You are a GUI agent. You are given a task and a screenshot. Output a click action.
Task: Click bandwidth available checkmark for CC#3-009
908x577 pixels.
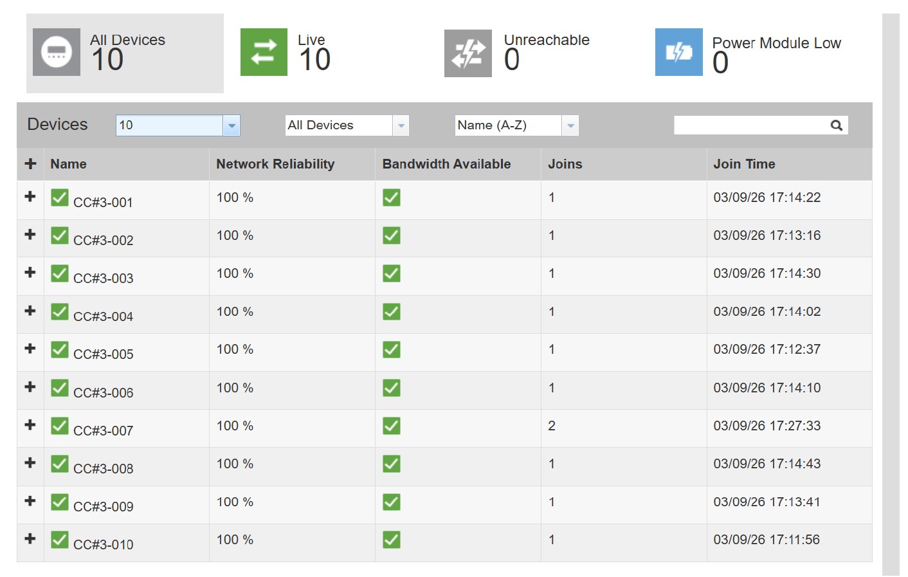pos(392,502)
